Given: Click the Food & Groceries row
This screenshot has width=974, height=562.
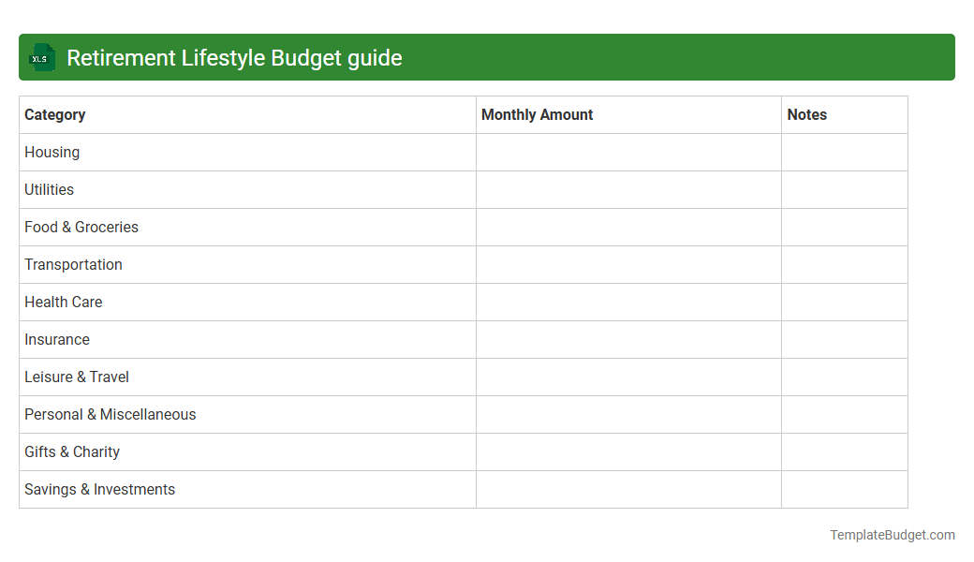Looking at the screenshot, I should click(81, 227).
